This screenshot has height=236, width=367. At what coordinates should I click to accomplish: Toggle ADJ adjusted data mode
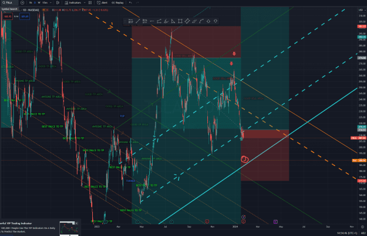coord(363,233)
